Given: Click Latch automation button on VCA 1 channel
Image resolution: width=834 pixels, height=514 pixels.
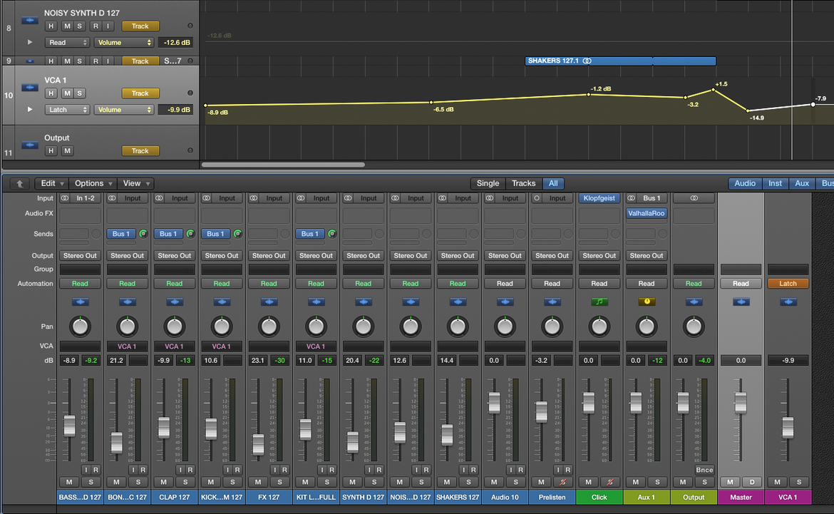Looking at the screenshot, I should [788, 284].
